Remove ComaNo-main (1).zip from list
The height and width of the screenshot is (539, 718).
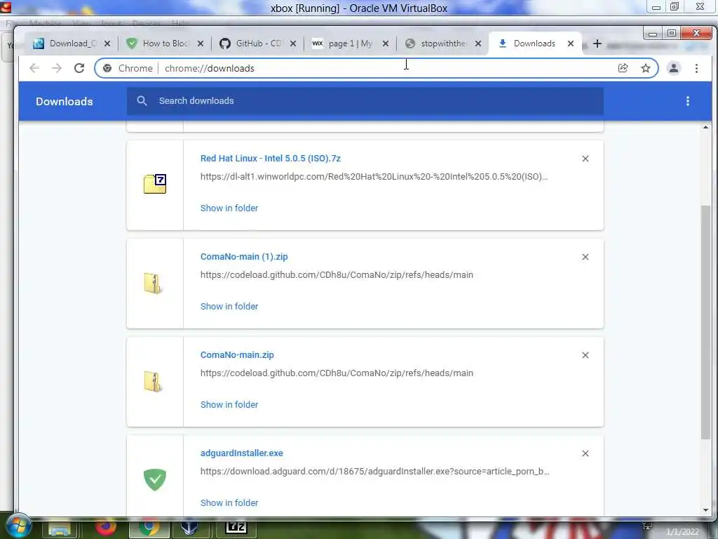585,257
